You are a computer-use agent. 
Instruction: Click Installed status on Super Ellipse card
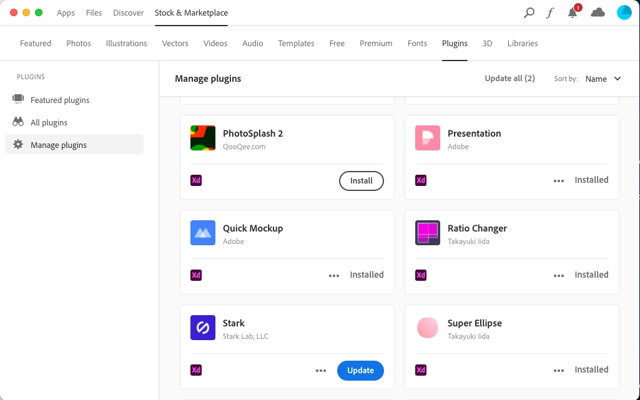(x=591, y=369)
